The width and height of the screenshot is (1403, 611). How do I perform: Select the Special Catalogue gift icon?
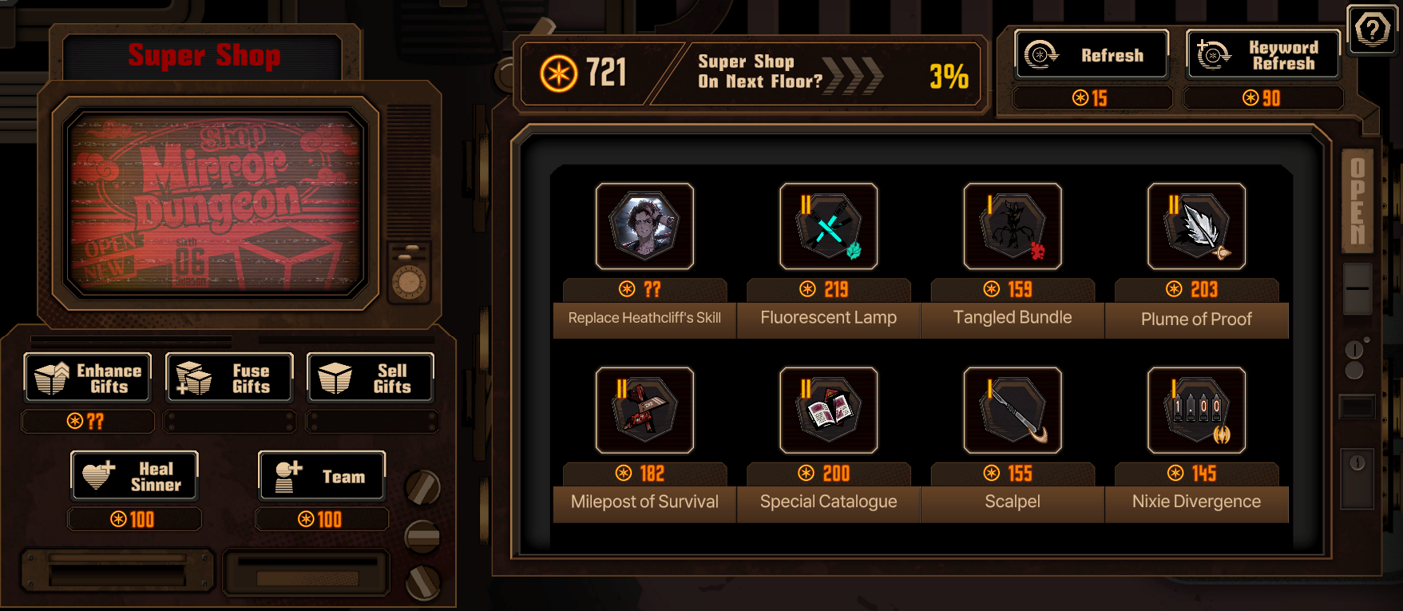coord(829,411)
